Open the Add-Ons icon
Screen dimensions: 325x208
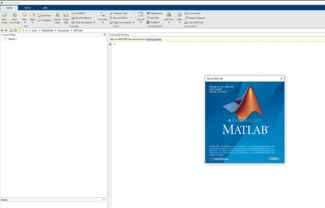tap(169, 14)
